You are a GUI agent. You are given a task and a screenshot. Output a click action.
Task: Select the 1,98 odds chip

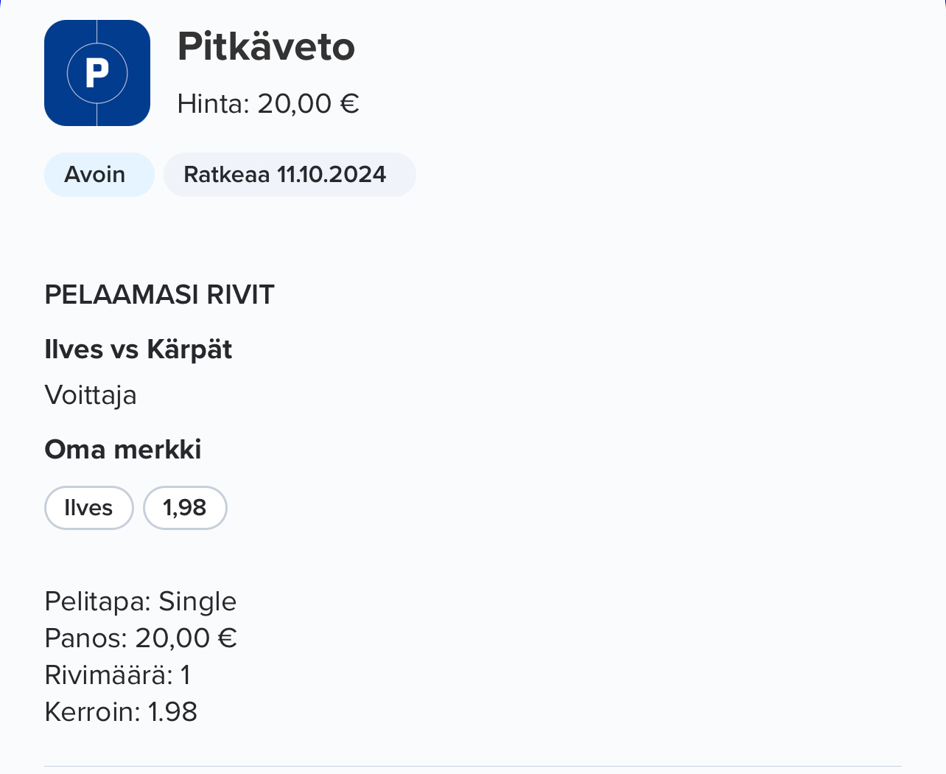coord(185,508)
